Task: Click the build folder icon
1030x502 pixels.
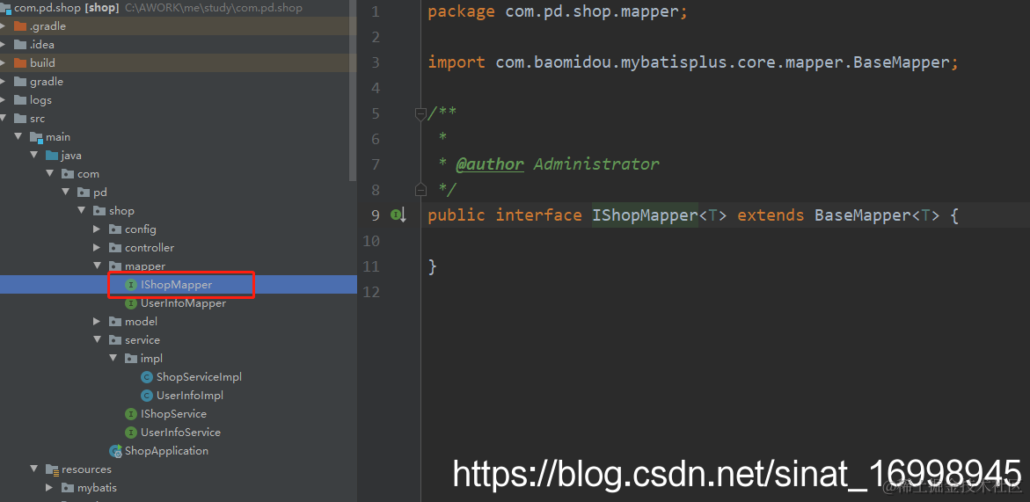Action: [19, 63]
